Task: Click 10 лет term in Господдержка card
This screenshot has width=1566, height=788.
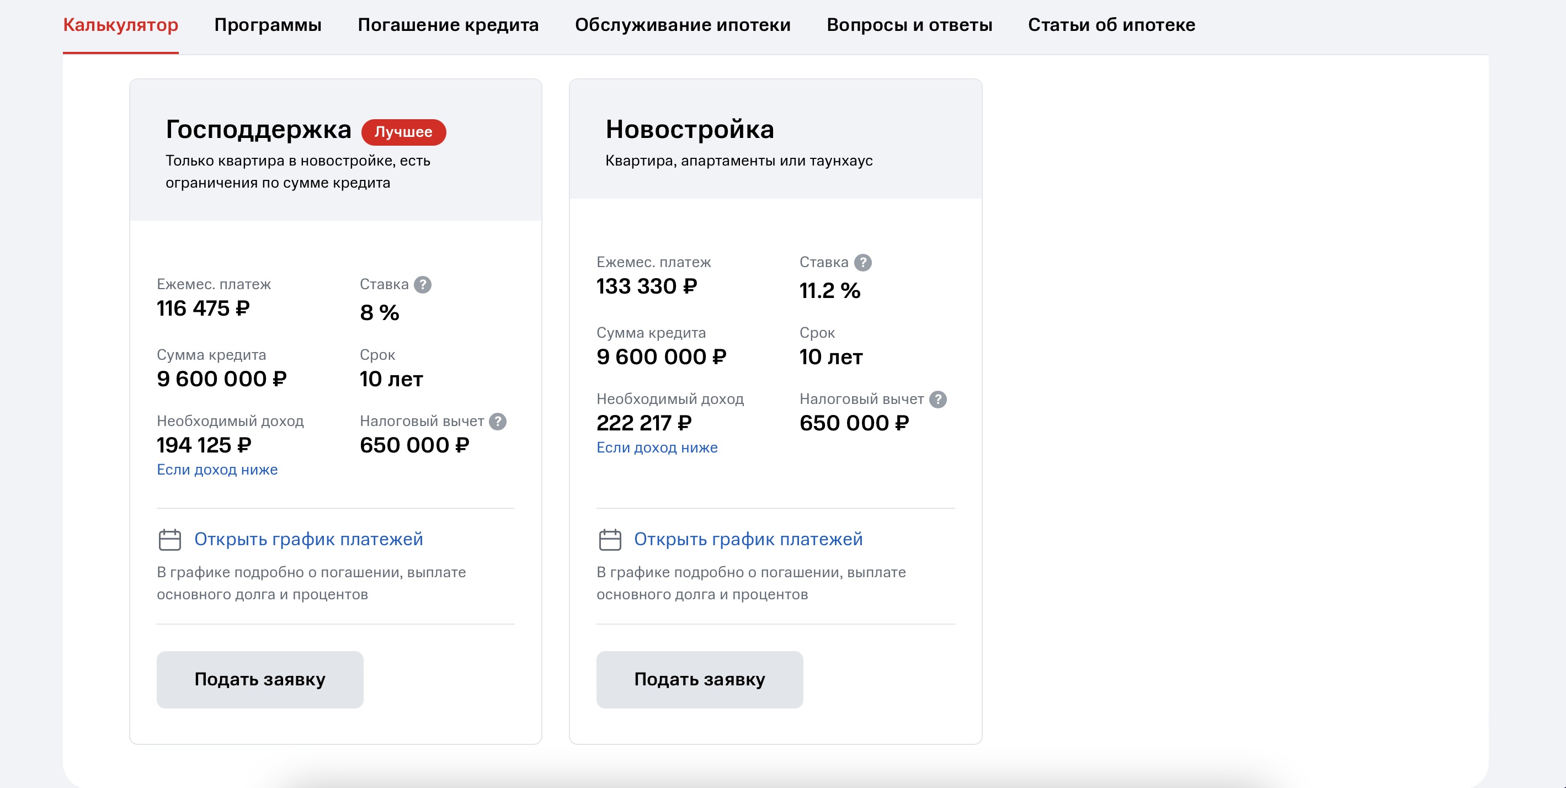Action: [392, 379]
